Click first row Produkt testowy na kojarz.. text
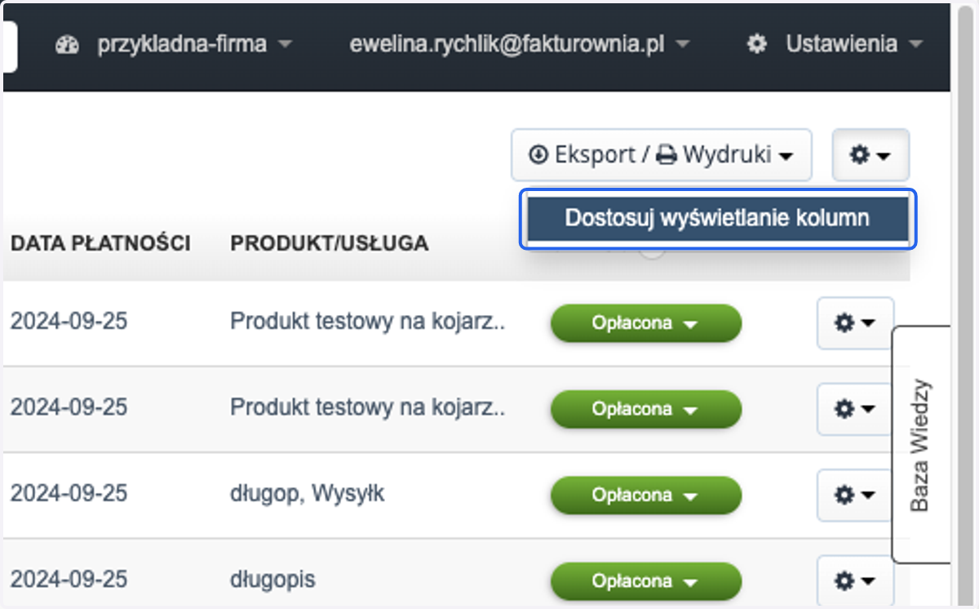Image resolution: width=979 pixels, height=609 pixels. pos(368,322)
